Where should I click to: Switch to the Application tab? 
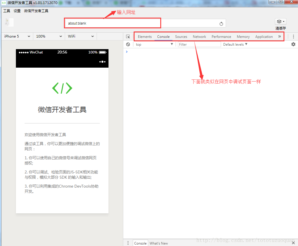coord(264,37)
